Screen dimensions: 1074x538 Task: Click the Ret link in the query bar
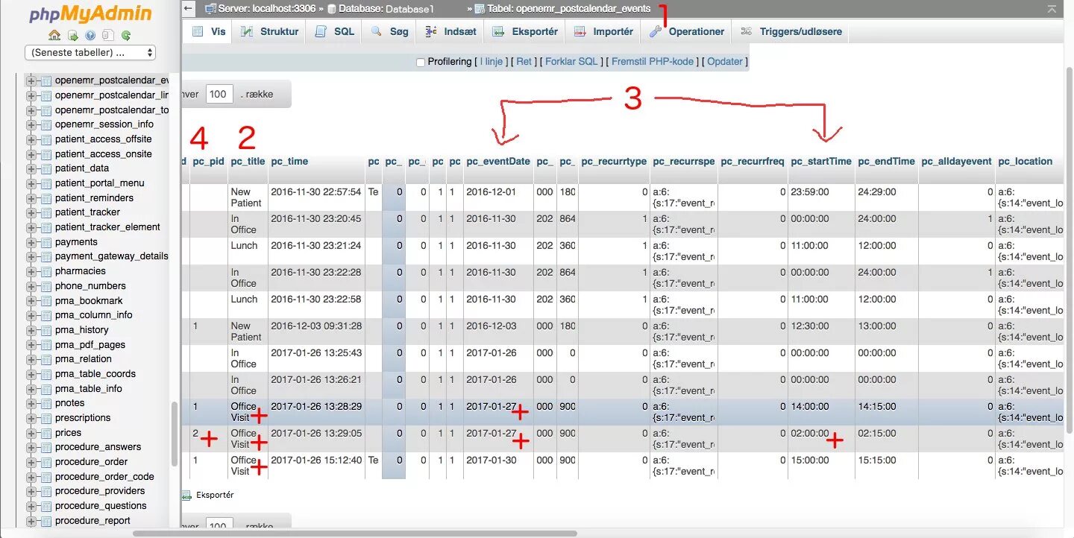click(524, 62)
